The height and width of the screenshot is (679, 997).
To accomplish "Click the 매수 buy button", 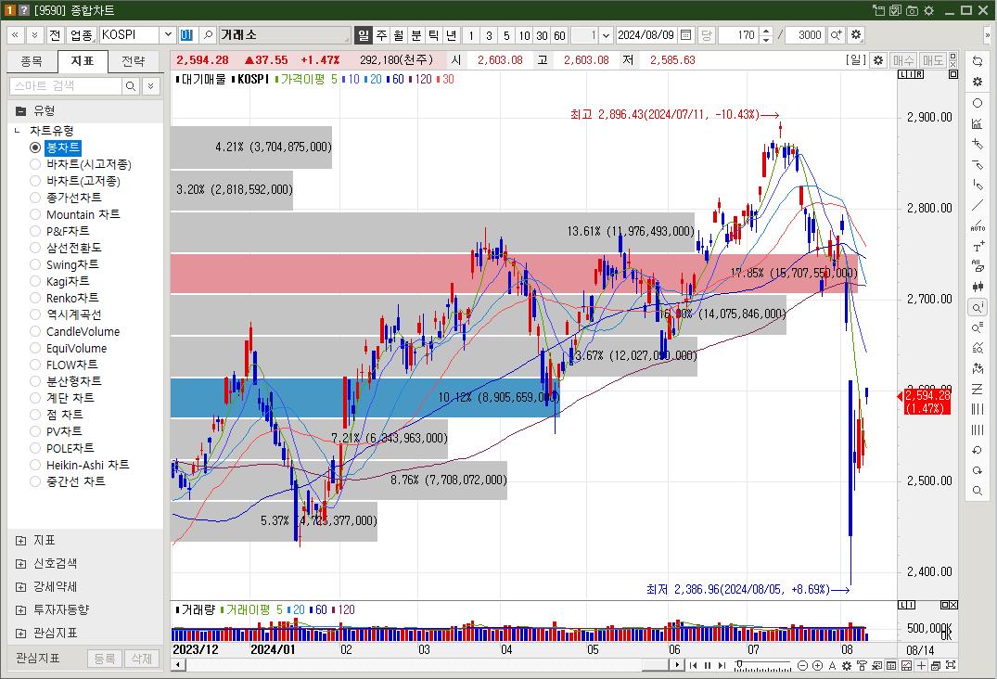I will 903,60.
